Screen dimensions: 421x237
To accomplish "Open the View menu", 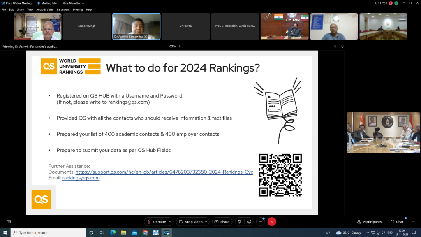I will [30, 10].
